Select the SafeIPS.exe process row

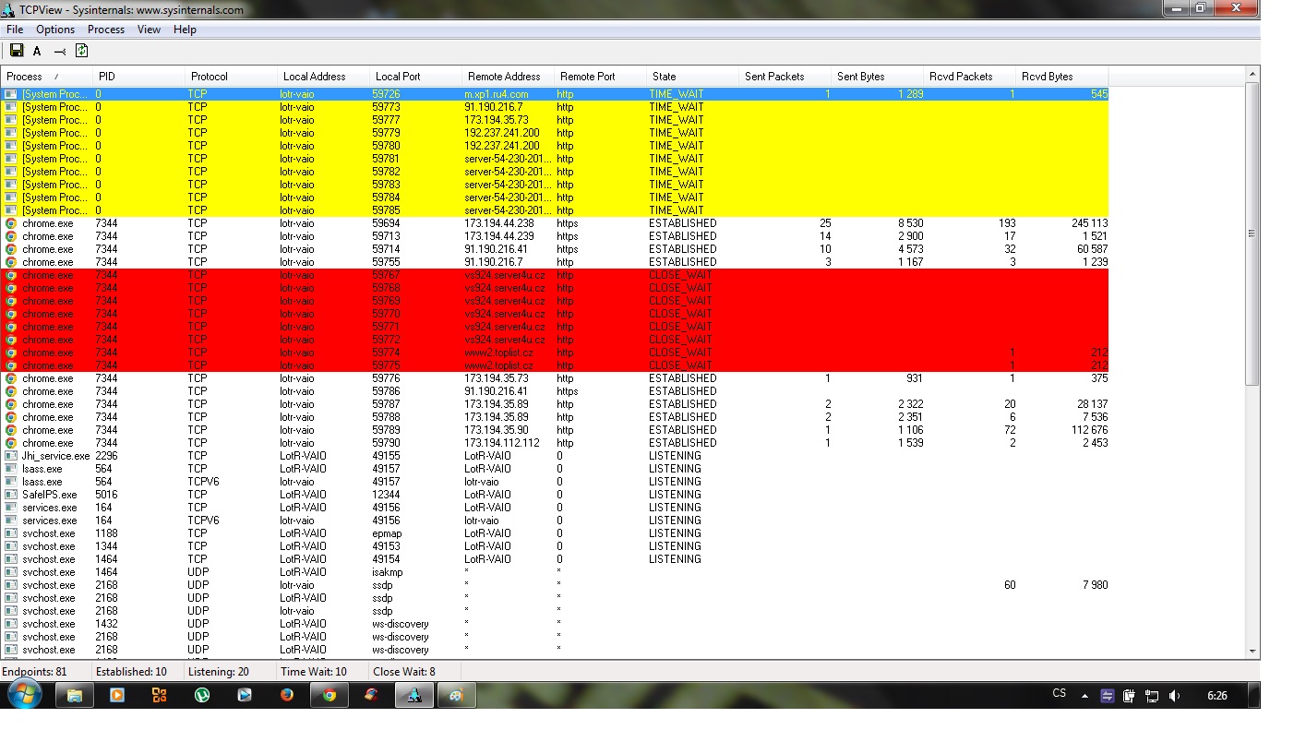(49, 495)
